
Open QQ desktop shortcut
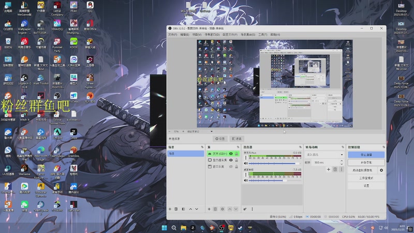pos(90,7)
